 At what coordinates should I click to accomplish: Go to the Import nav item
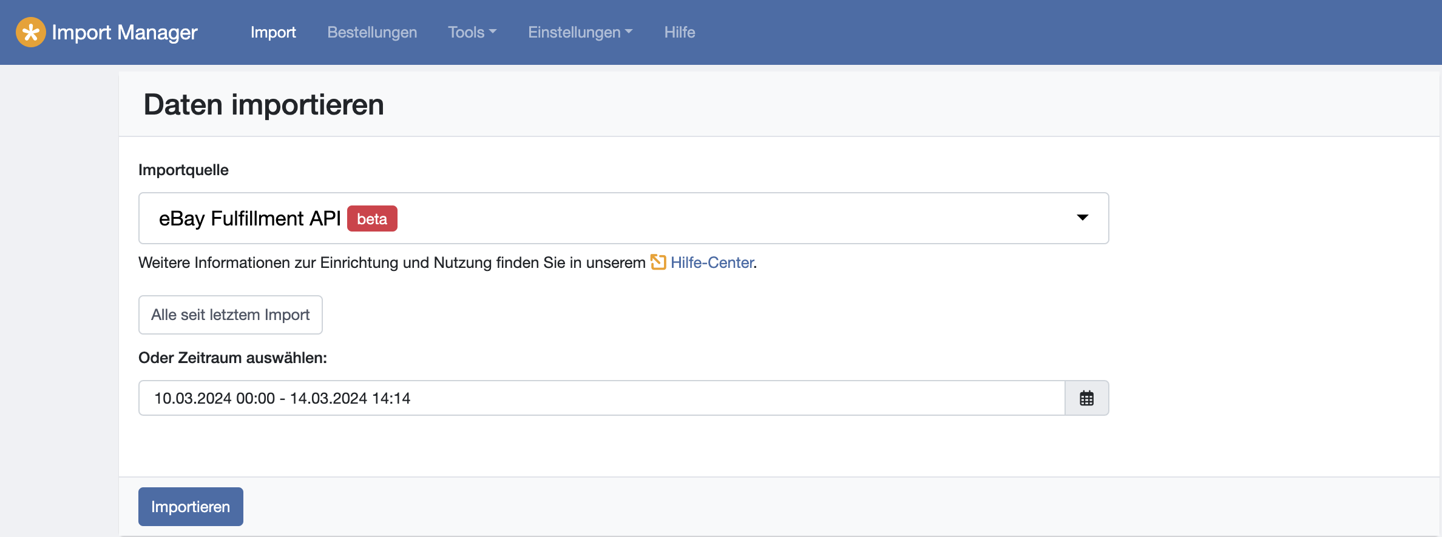pyautogui.click(x=273, y=32)
